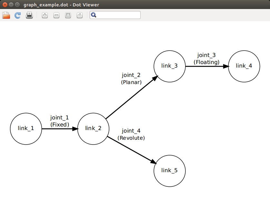Zoom in using the plus icon
270x216 pixels.
[45, 15]
